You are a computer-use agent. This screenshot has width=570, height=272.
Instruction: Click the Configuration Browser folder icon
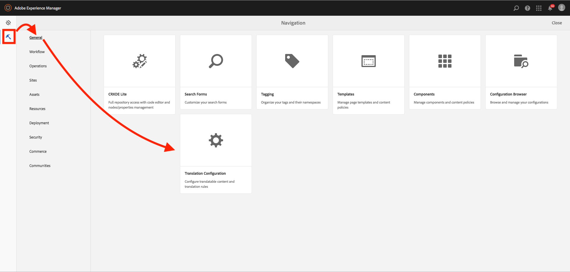521,61
